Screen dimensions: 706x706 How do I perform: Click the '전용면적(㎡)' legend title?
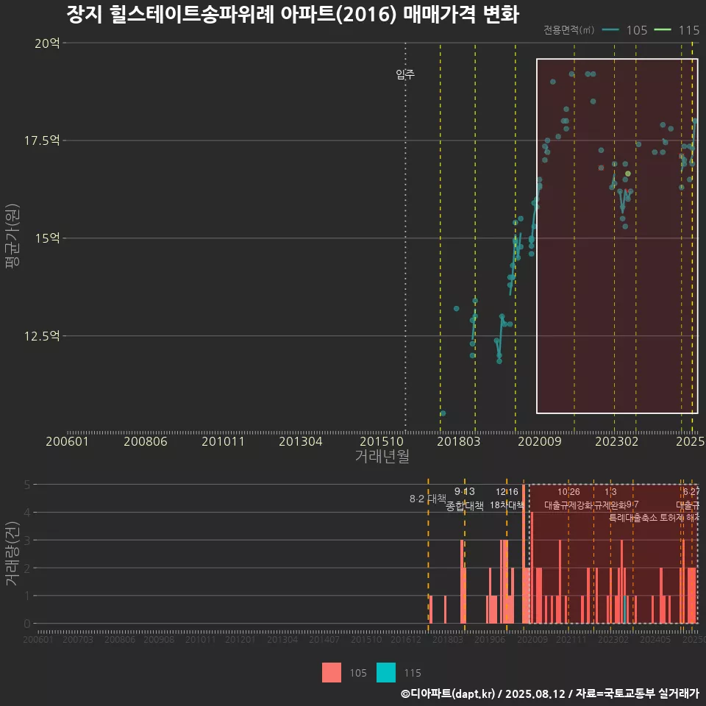pyautogui.click(x=568, y=30)
